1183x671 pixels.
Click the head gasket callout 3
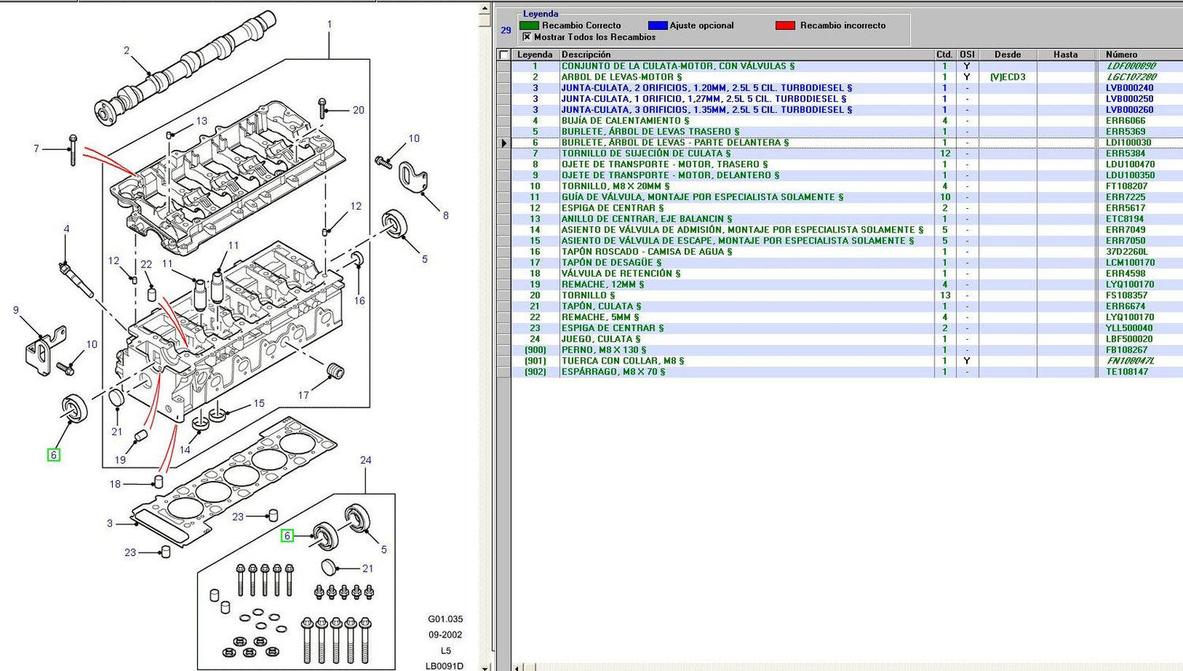coord(110,523)
